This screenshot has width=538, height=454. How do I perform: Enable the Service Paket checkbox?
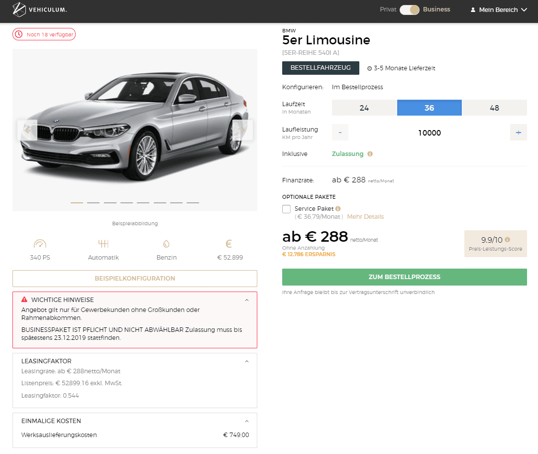[x=287, y=209]
